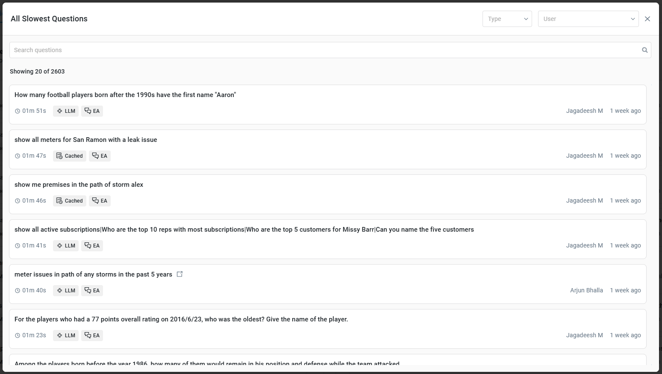Click the EA badge on storm alex question

click(x=100, y=201)
